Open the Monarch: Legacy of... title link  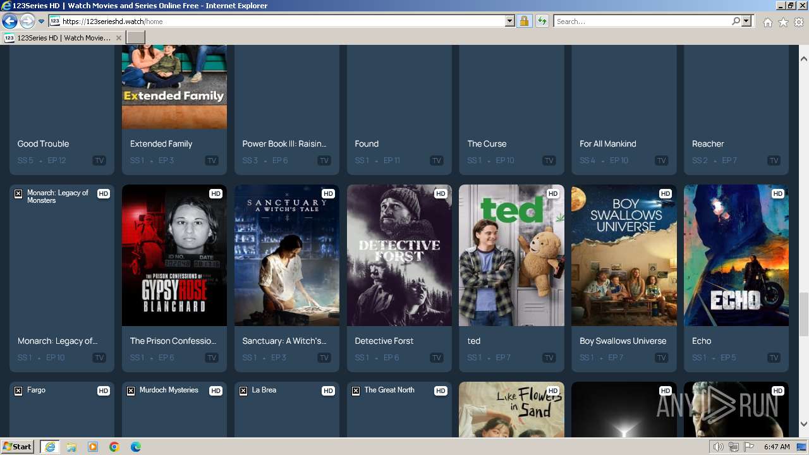[58, 341]
